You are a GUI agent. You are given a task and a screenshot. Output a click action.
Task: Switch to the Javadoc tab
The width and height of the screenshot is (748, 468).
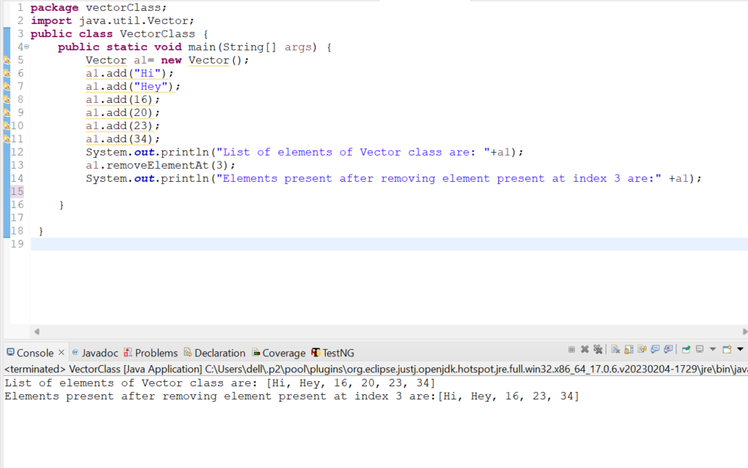coord(99,353)
